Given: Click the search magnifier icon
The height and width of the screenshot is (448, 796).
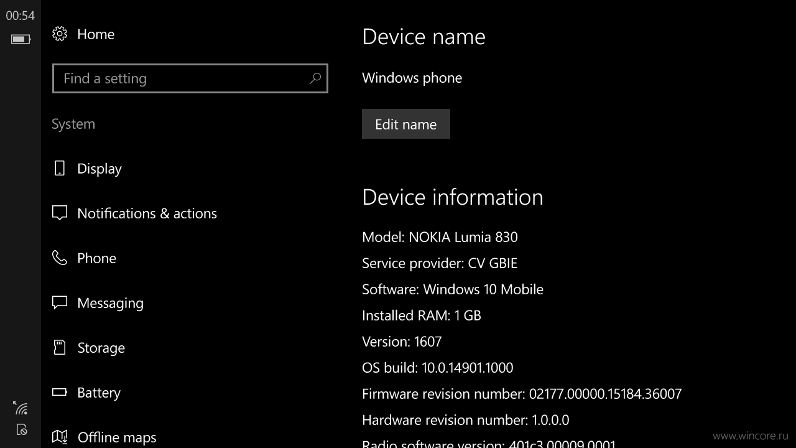Looking at the screenshot, I should [315, 78].
